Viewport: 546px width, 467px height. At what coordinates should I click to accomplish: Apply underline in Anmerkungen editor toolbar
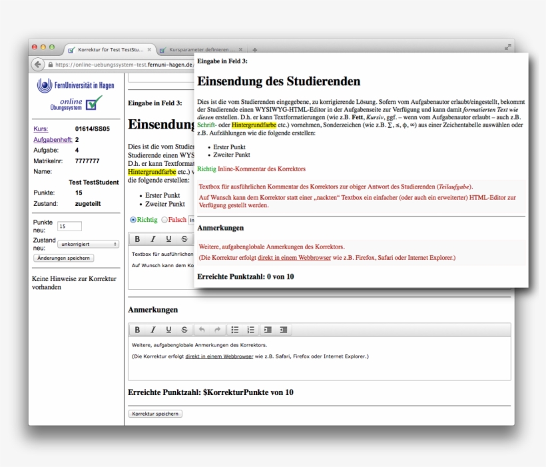168,330
